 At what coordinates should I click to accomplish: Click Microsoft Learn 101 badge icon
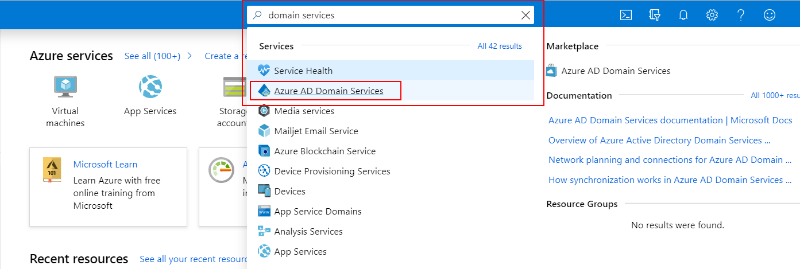pos(52,170)
